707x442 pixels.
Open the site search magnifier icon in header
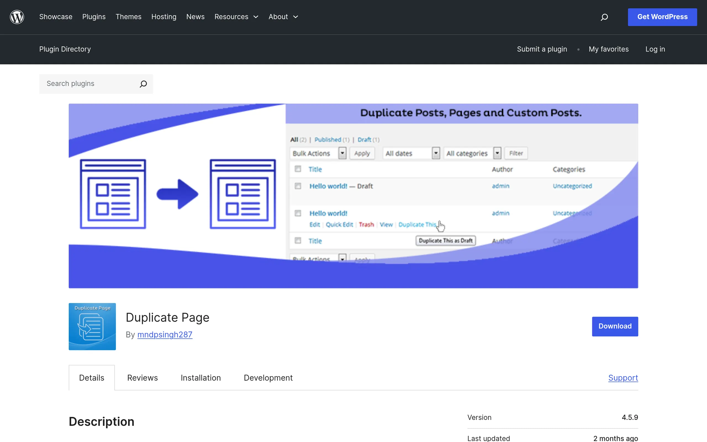pos(604,17)
